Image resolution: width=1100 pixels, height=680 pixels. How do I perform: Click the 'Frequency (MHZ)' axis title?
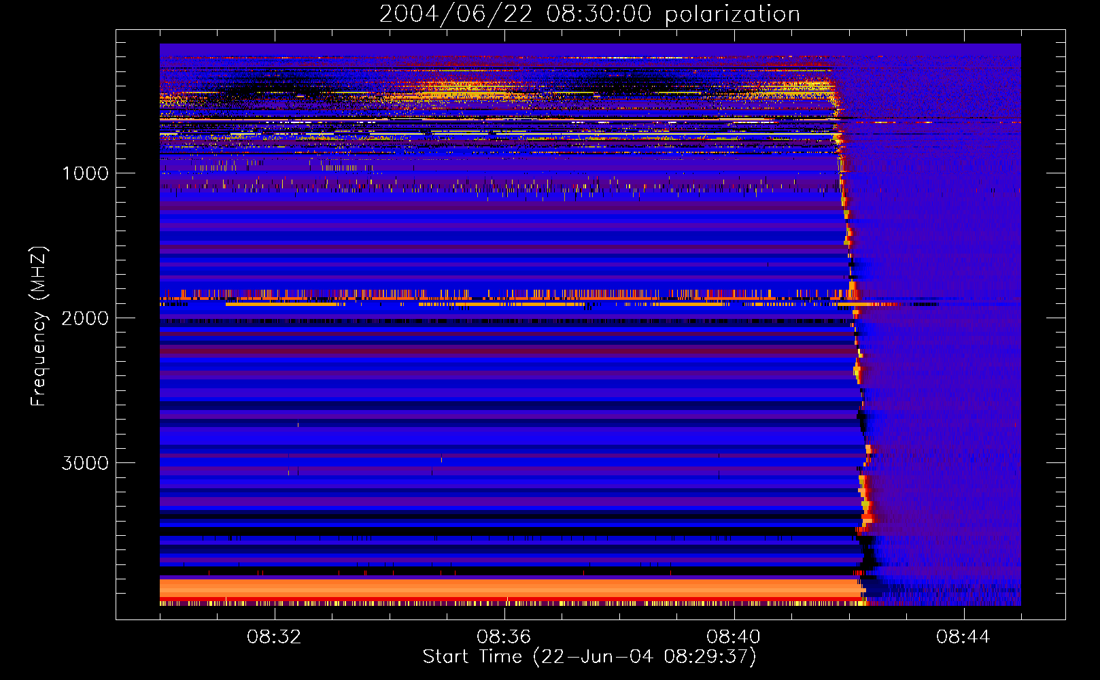(x=39, y=326)
